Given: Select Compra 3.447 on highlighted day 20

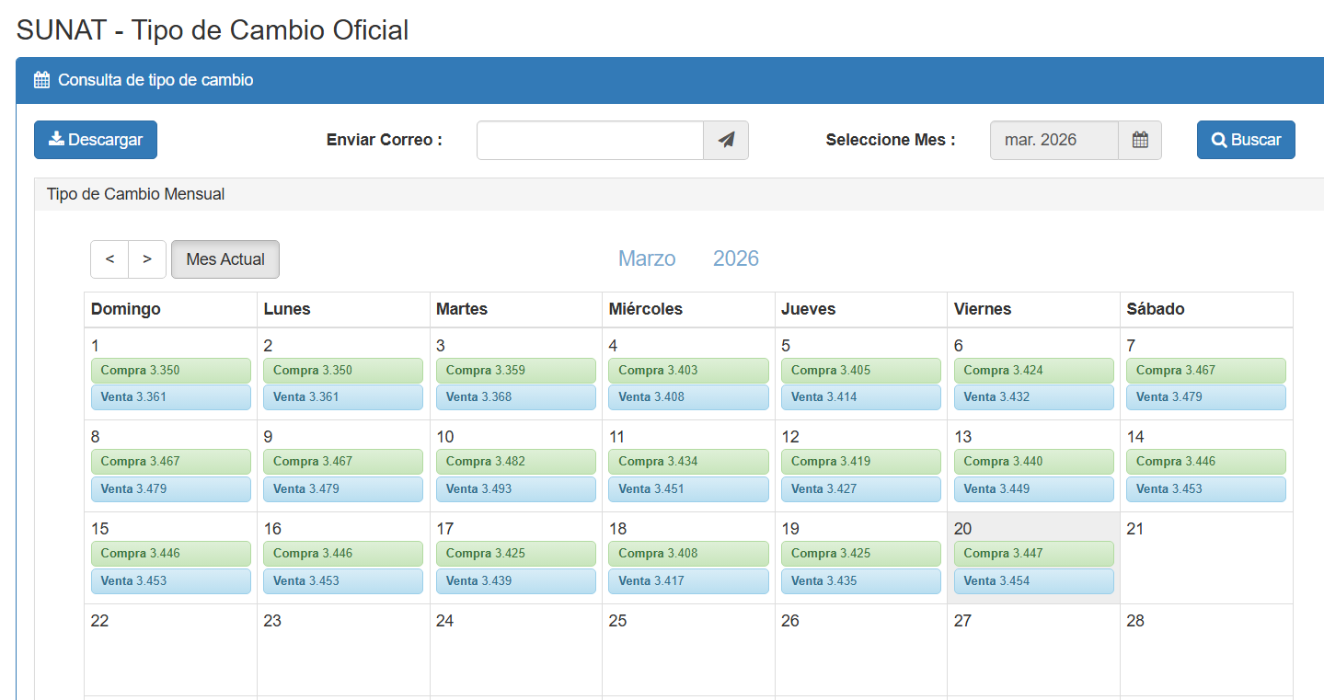Looking at the screenshot, I should coord(1033,554).
